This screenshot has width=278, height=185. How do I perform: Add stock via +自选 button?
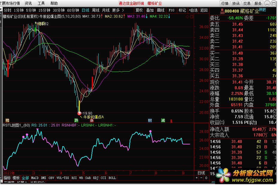point(193,10)
